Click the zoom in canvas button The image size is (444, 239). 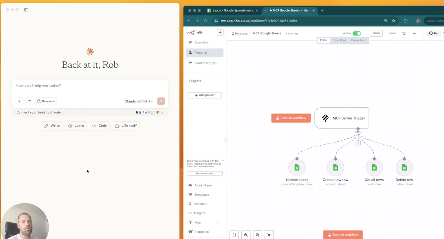click(246, 235)
